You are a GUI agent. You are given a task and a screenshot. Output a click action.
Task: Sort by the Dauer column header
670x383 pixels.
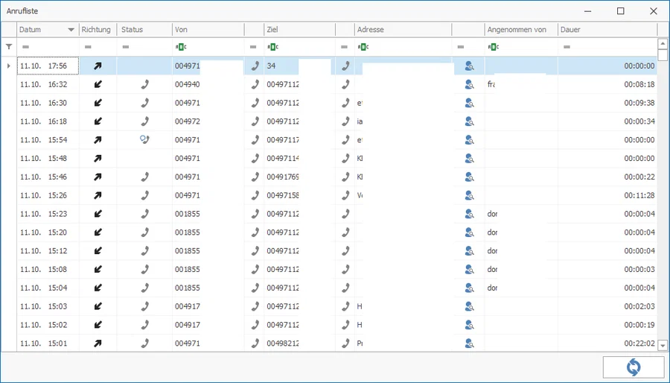(607, 30)
